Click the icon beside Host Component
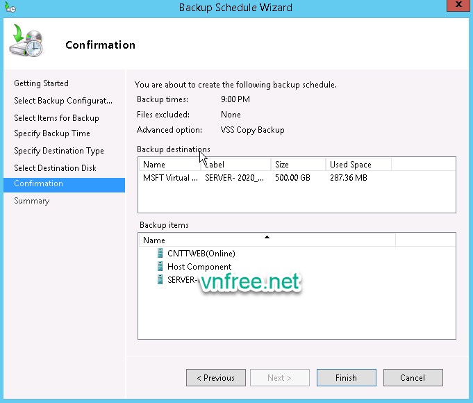Image resolution: width=473 pixels, height=403 pixels. [x=160, y=267]
